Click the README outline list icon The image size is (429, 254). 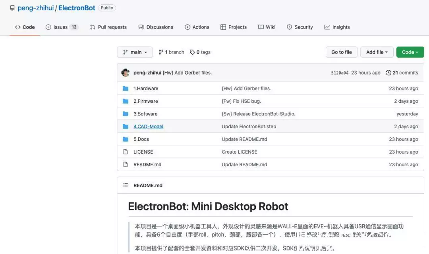tap(126, 185)
